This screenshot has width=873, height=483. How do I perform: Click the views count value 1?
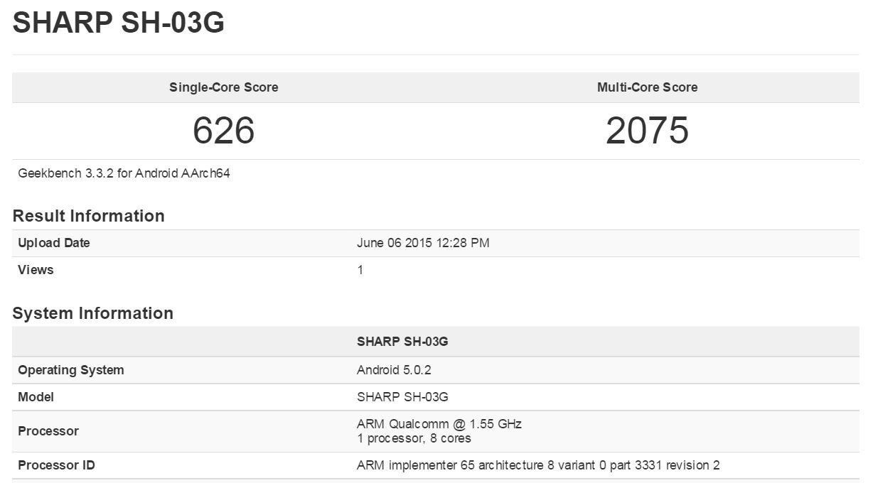(360, 270)
